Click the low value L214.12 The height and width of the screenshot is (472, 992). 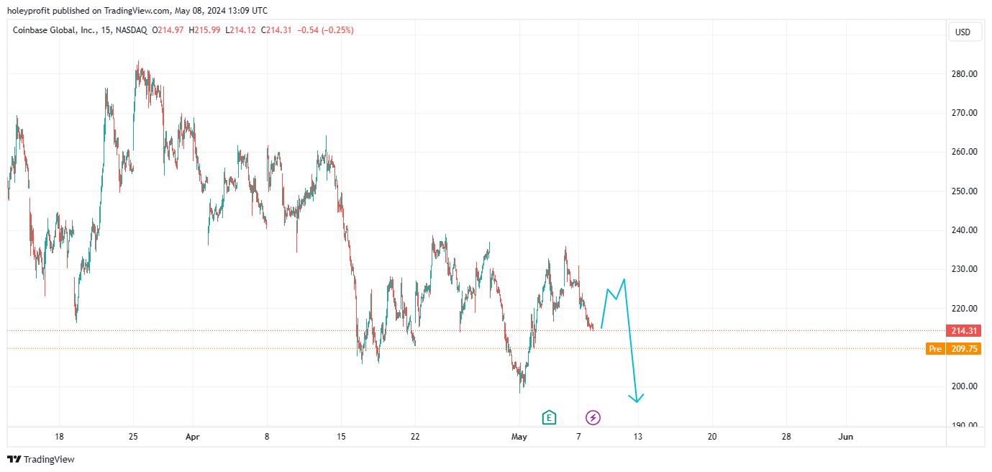click(241, 30)
